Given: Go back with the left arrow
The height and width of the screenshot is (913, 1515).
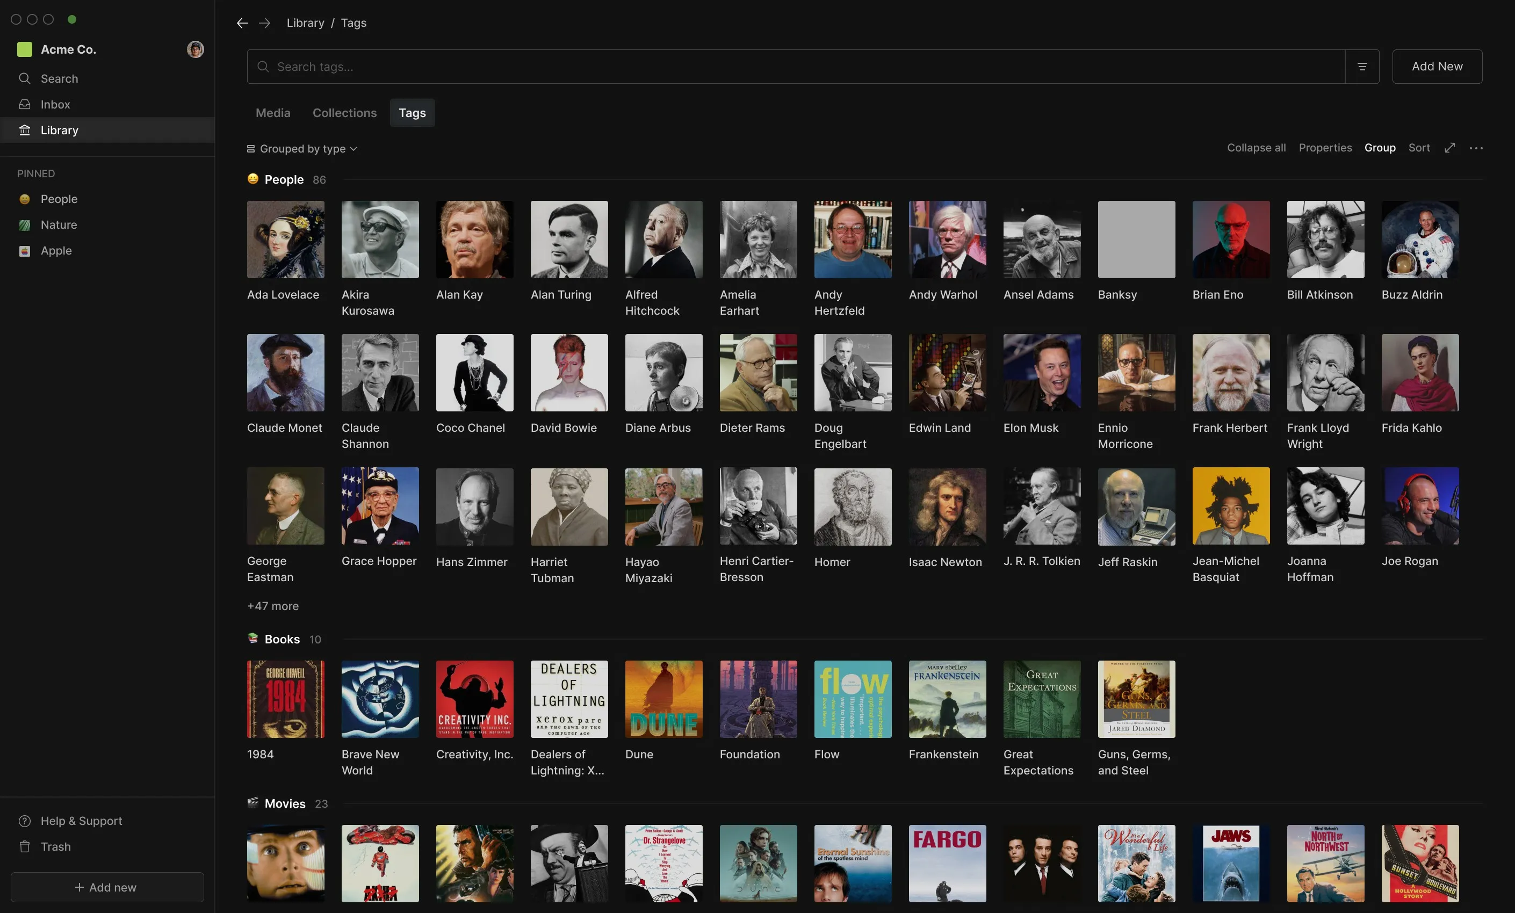Looking at the screenshot, I should tap(242, 23).
